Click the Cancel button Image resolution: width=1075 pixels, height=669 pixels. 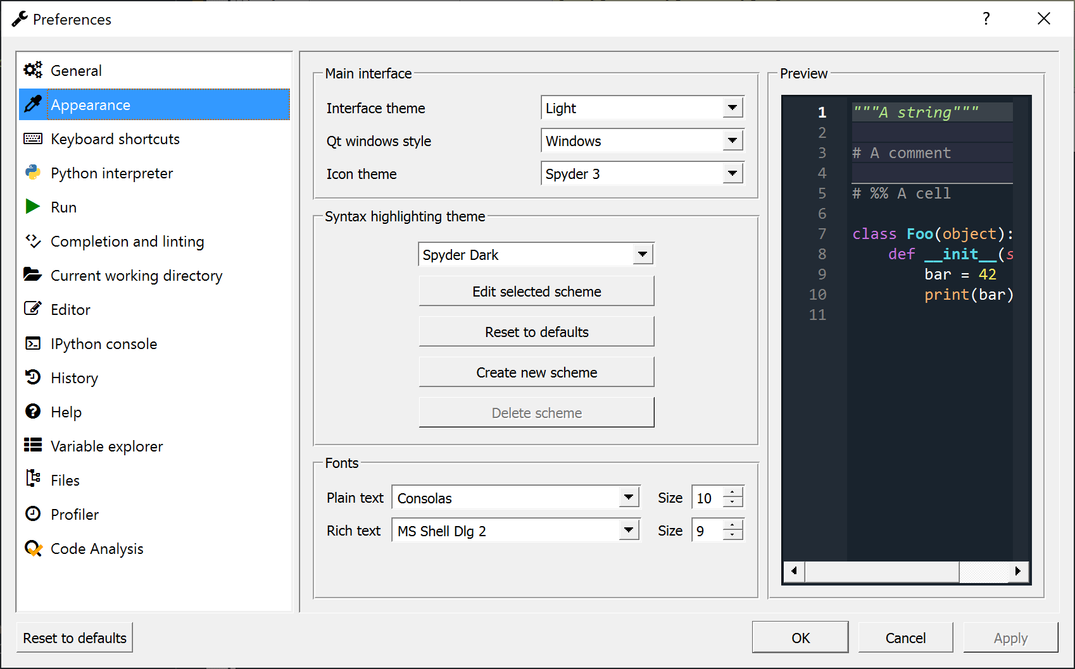pyautogui.click(x=905, y=637)
